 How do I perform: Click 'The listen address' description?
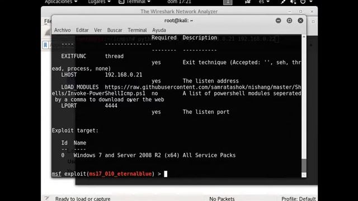click(210, 81)
